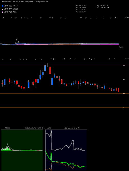
Task: Click the tallest blue candle near 12
Action: pos(45,68)
